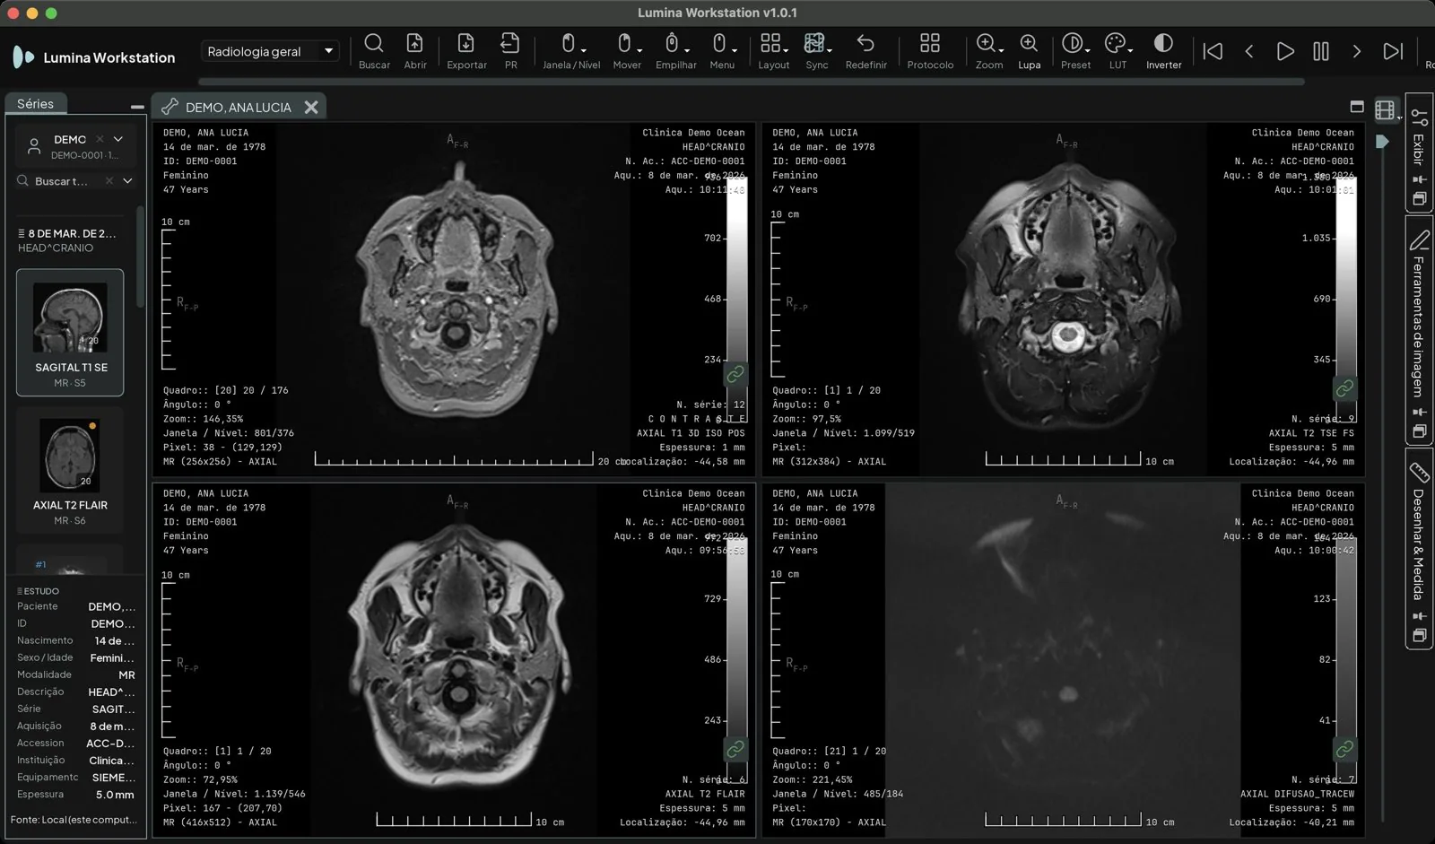Open the LUT color palette tool

click(1118, 51)
